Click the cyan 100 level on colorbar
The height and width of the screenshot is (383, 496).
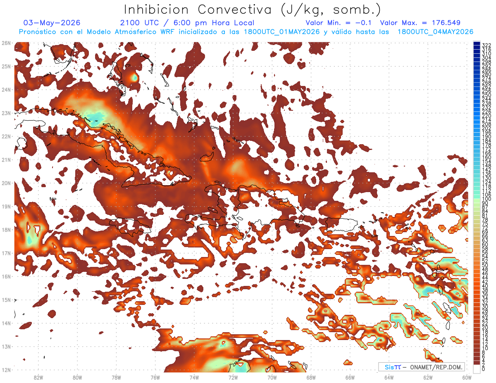coord(477,199)
